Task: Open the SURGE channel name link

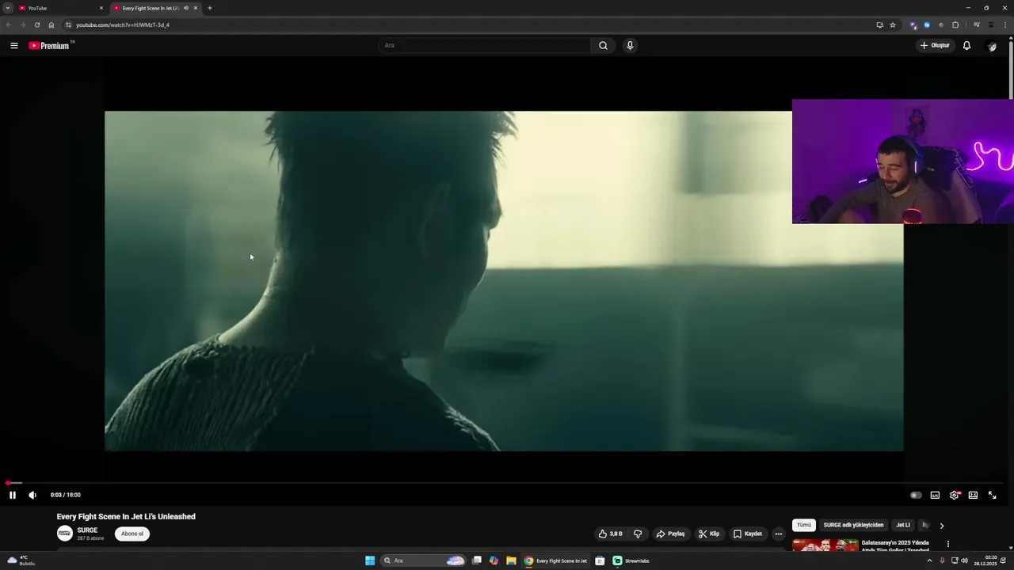Action: point(87,530)
